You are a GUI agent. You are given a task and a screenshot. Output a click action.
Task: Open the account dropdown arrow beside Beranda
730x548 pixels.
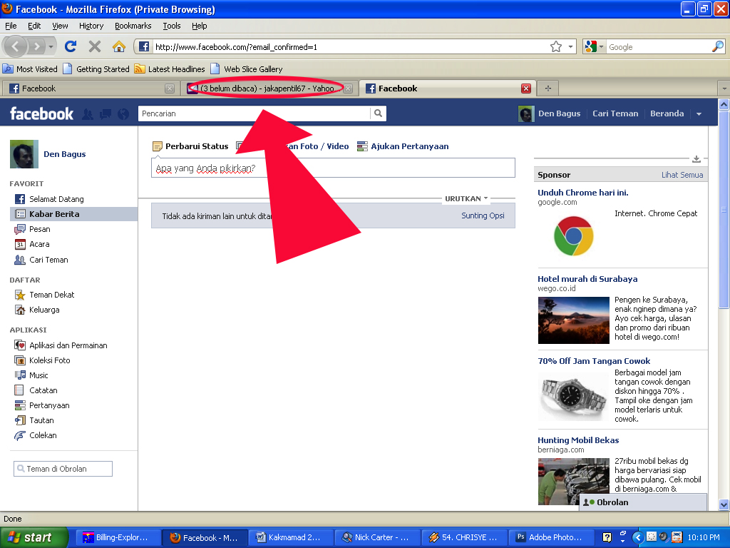(699, 113)
